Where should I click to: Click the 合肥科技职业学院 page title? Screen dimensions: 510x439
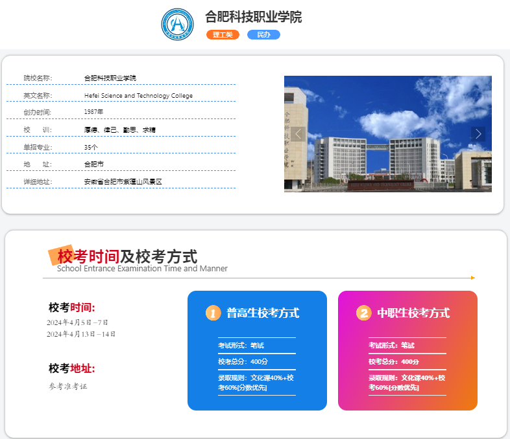[253, 17]
